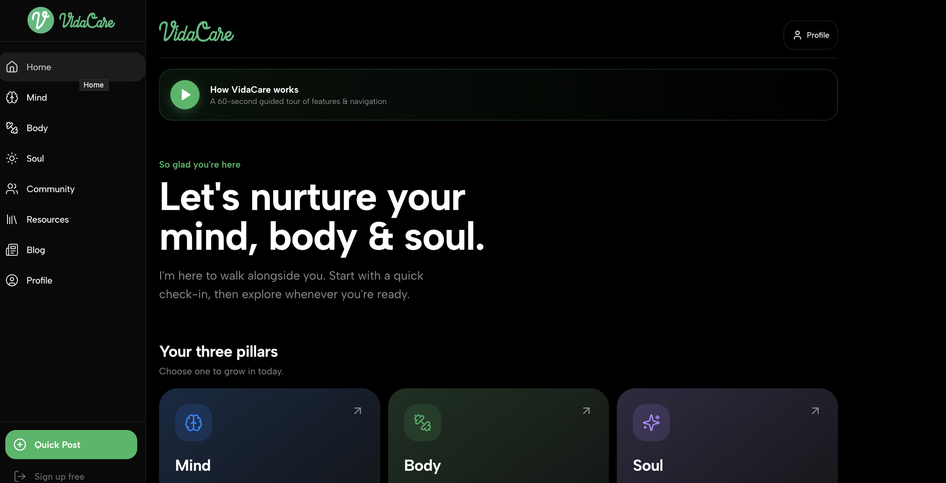The width and height of the screenshot is (946, 483).
Task: Click the sign-out arrow icon near Sign up free
Action: coord(20,476)
